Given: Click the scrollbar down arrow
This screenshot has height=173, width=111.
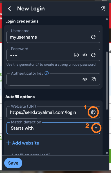Looking at the screenshot, I should [107, 153].
